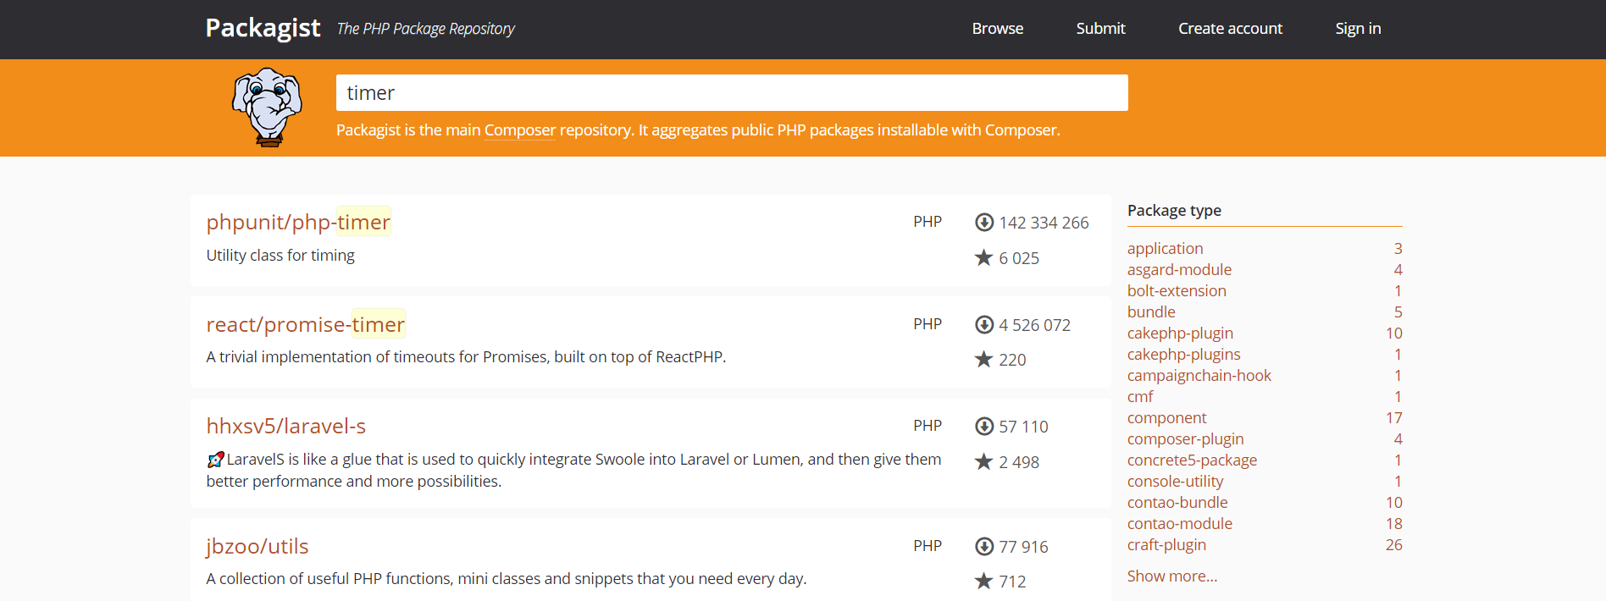Click download icon beside phpunit/php-timer
The image size is (1606, 601).
click(x=983, y=223)
